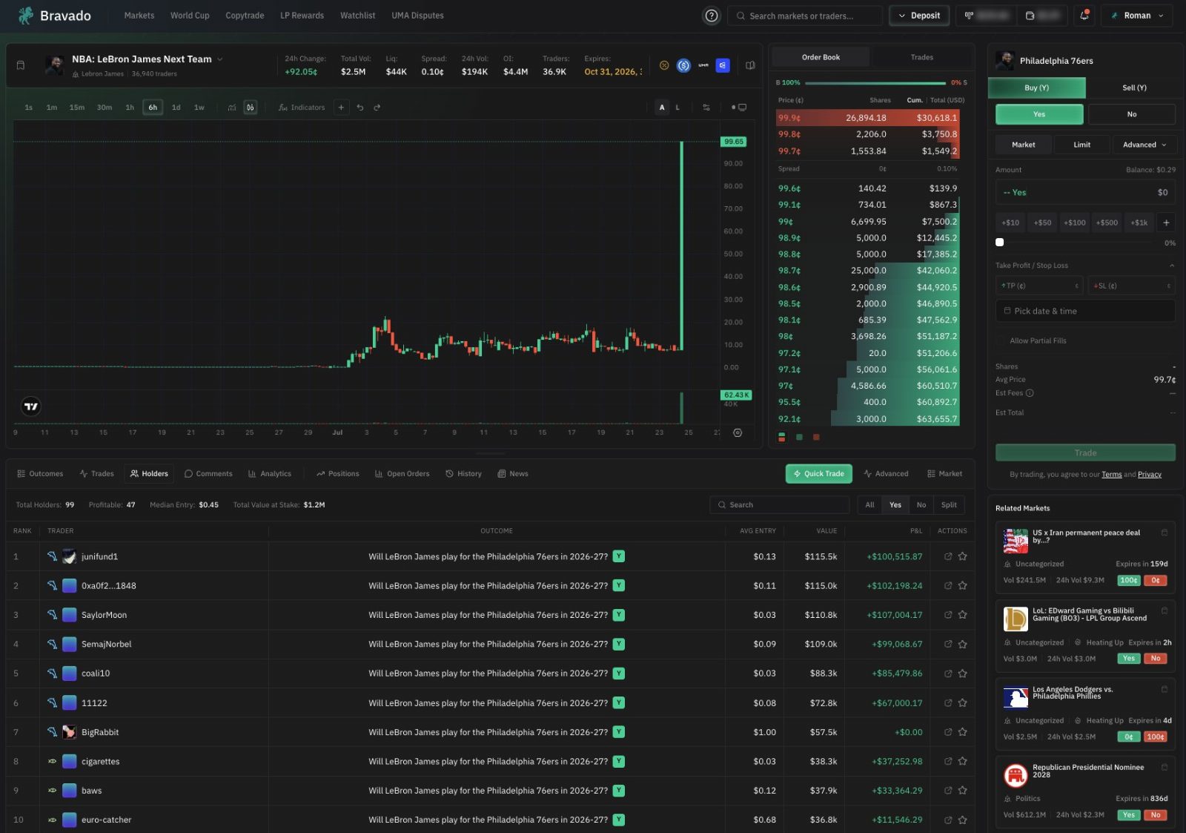Open the chart layout display dropdown
The width and height of the screenshot is (1186, 833).
tap(739, 108)
